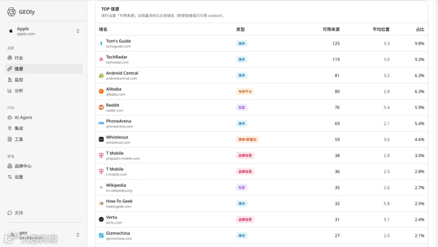
Task: Sort table by 可用来源 column header
Action: pos(331,29)
